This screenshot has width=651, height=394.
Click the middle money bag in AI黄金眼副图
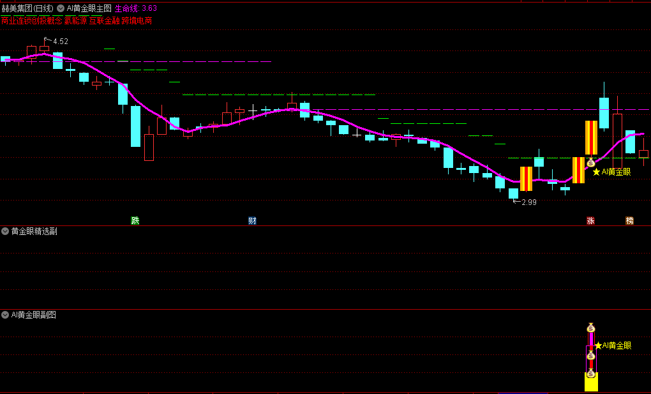[x=591, y=356]
